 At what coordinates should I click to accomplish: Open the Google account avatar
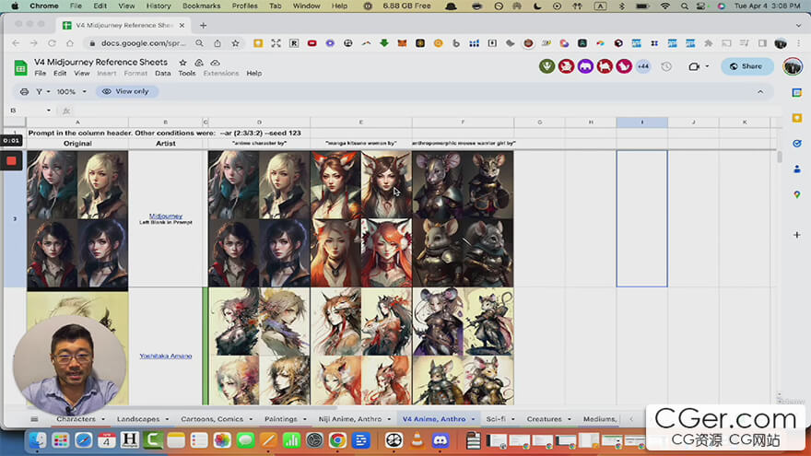pos(792,66)
